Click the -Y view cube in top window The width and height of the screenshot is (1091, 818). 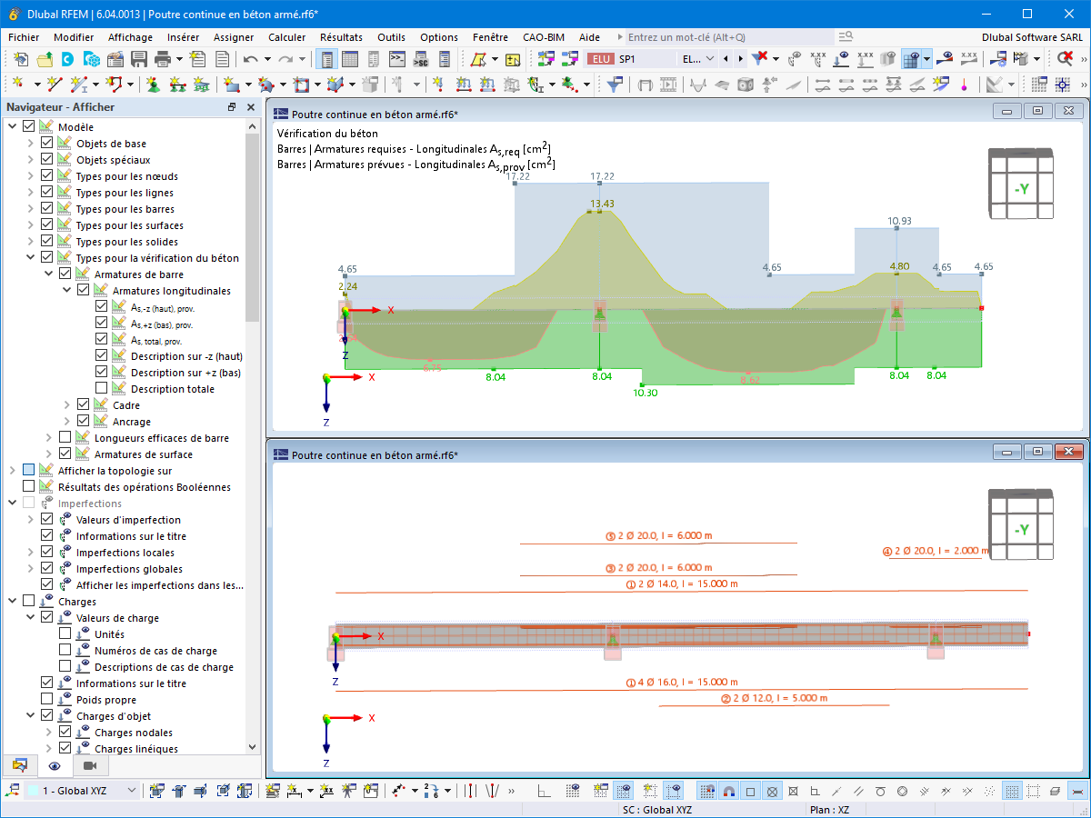coord(1021,188)
